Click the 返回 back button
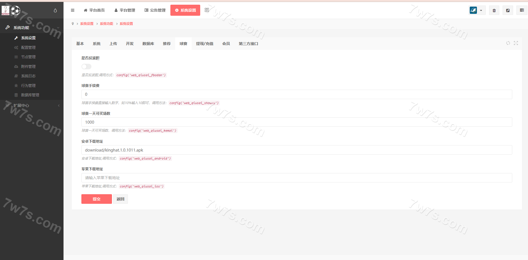The height and width of the screenshot is (260, 528). (x=120, y=199)
